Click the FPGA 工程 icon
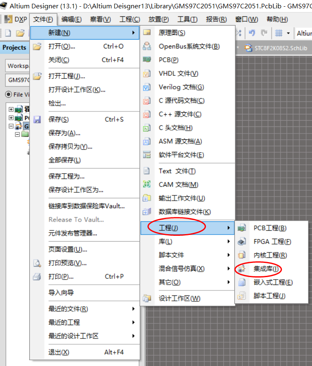Viewport: 312px width, 366px height. pyautogui.click(x=242, y=241)
